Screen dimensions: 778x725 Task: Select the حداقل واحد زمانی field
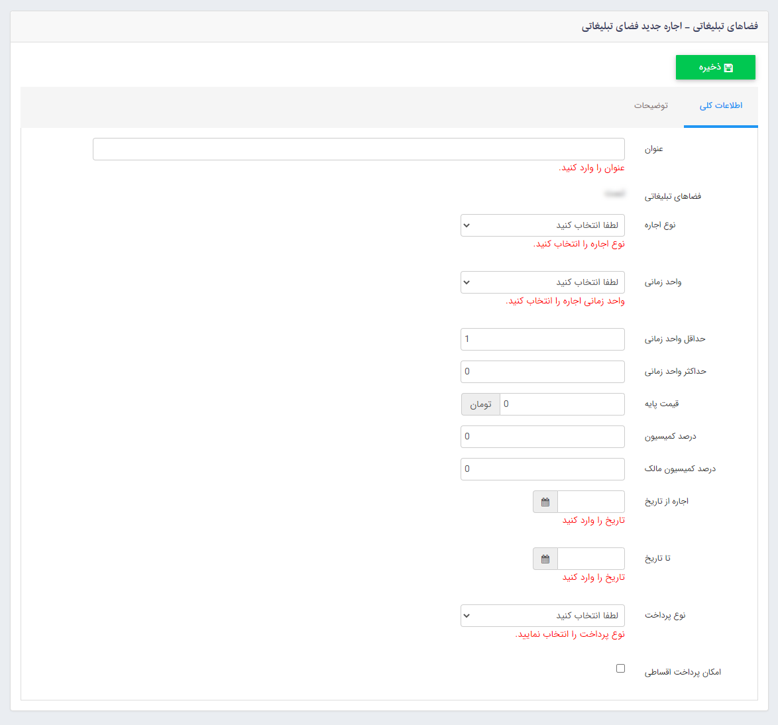542,339
